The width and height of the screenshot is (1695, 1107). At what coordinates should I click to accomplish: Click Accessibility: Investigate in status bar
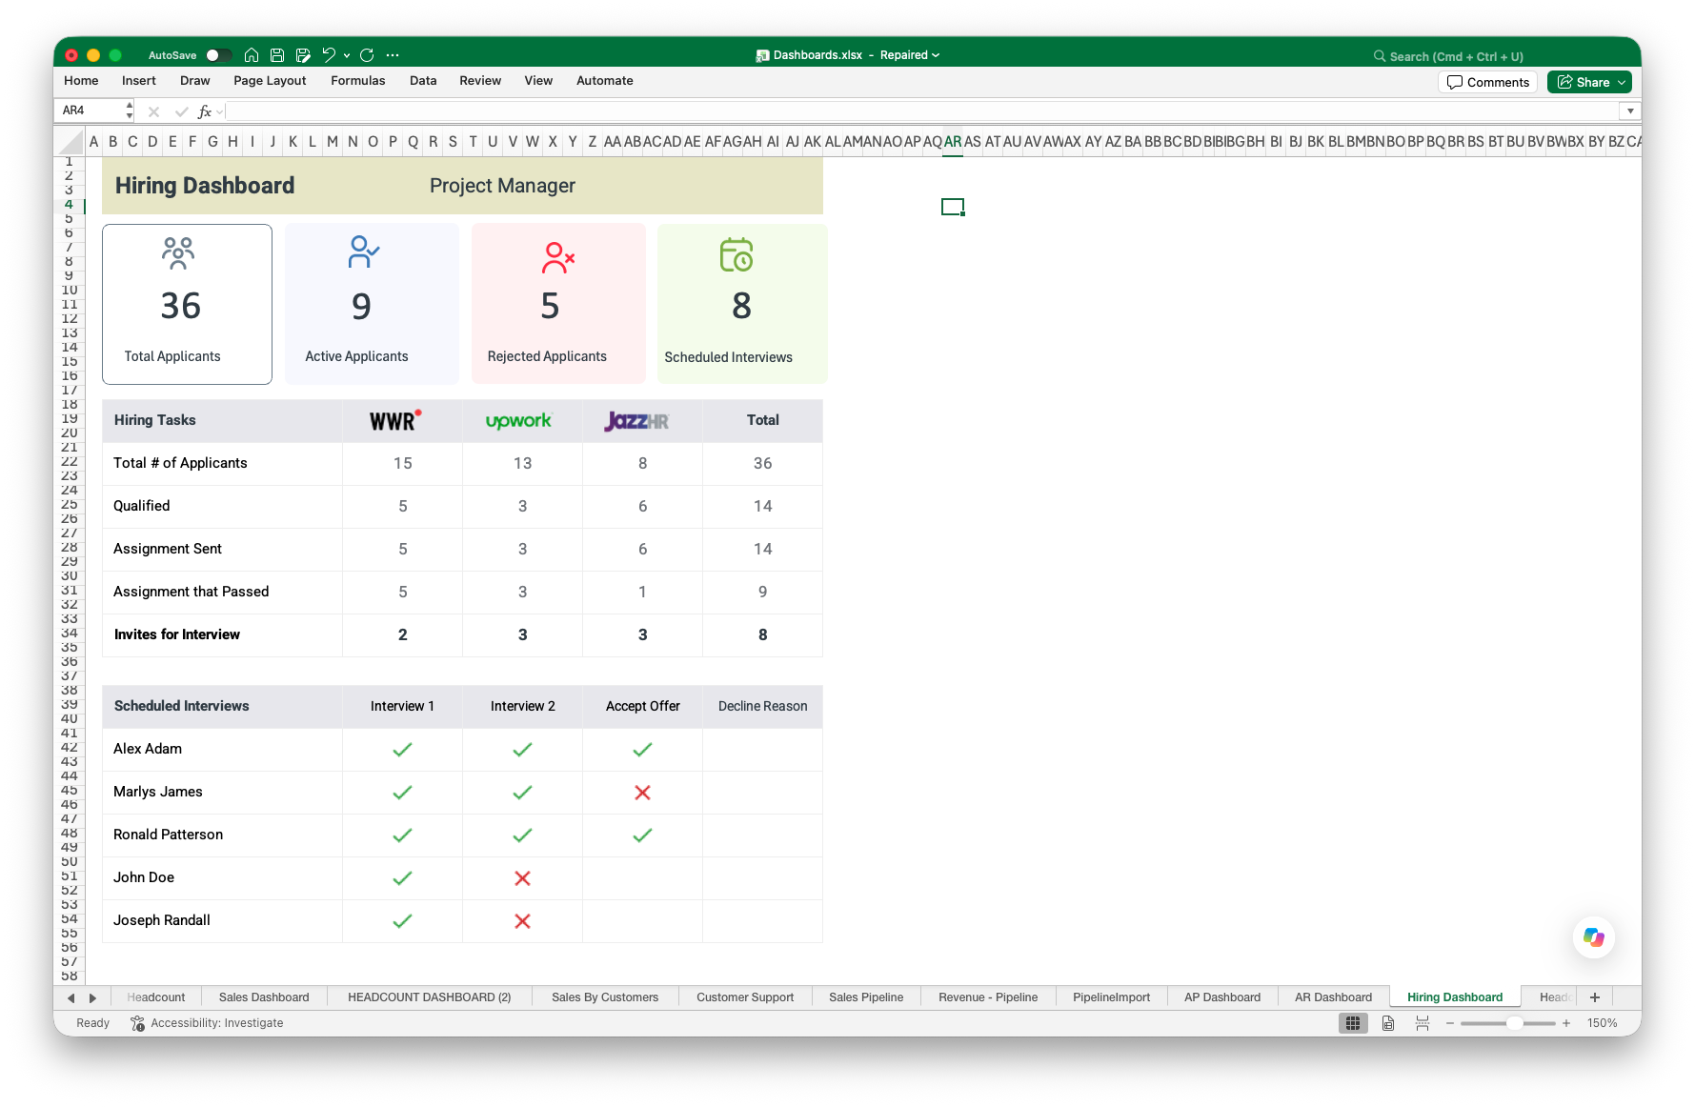(x=217, y=1023)
